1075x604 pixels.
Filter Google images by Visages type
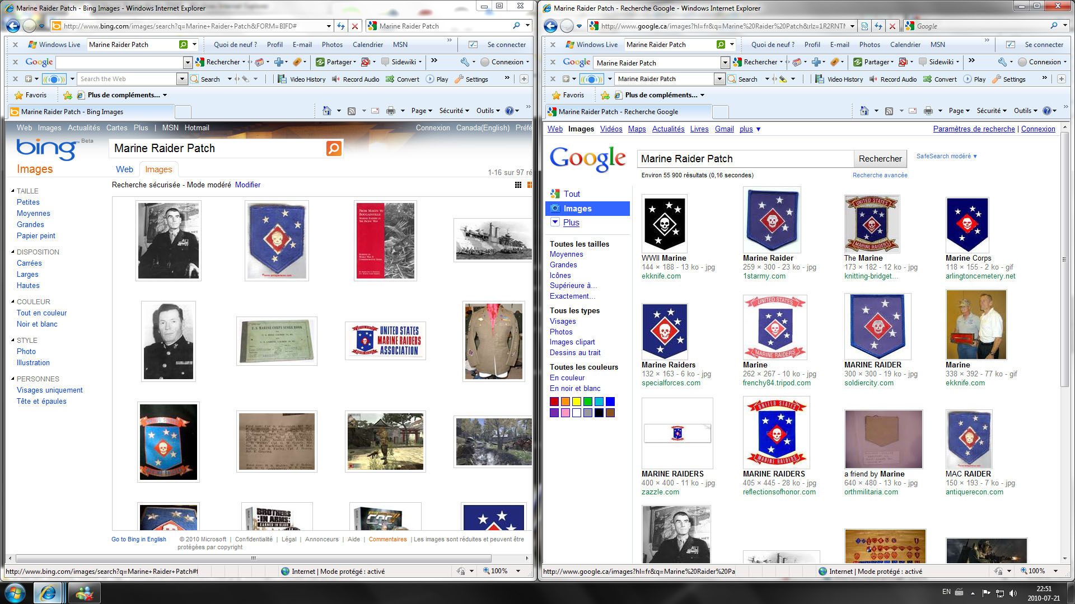click(x=563, y=322)
